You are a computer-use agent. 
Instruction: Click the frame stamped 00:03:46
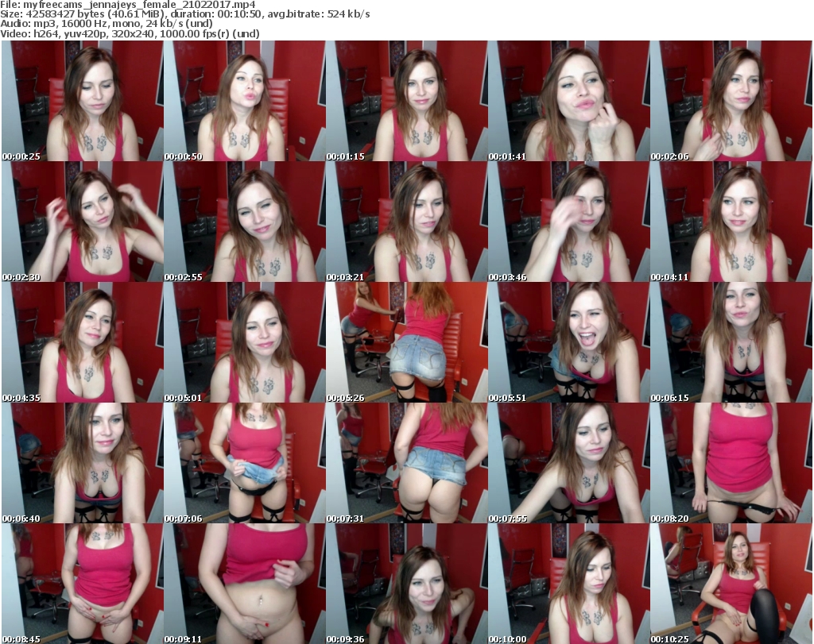[x=568, y=222]
